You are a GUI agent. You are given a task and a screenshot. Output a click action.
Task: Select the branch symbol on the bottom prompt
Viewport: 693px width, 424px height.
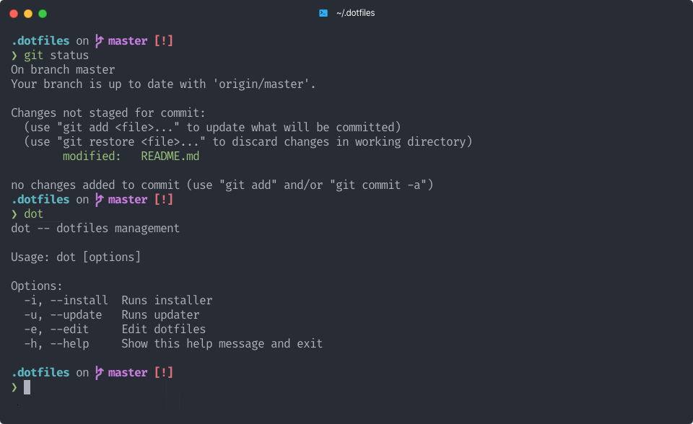pos(99,372)
